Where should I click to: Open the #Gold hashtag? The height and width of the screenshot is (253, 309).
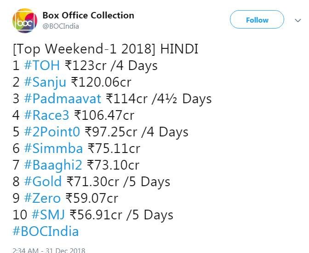(x=42, y=182)
